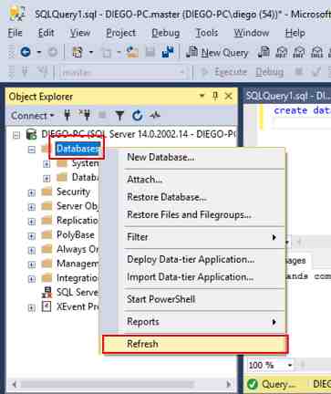The image size is (331, 394).
Task: Open the Project menu
Action: 120,33
